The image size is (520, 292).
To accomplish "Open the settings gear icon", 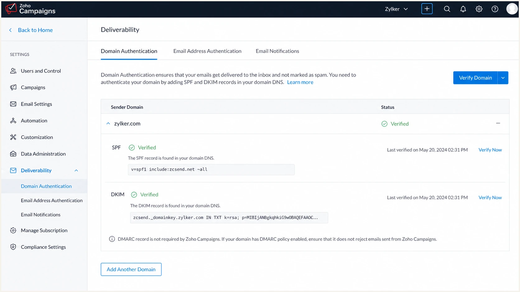I will click(x=479, y=9).
